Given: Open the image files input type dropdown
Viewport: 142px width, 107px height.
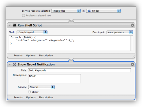Looking at the screenshot, I should click(x=66, y=11).
